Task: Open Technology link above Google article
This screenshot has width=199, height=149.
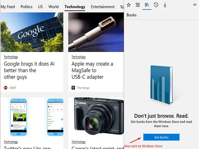Action: tap(11, 57)
